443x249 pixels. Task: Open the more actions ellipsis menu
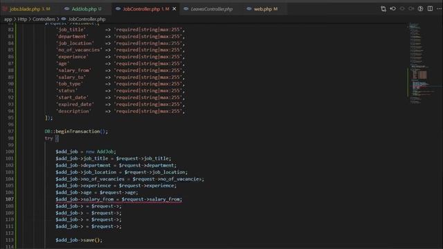point(439,9)
